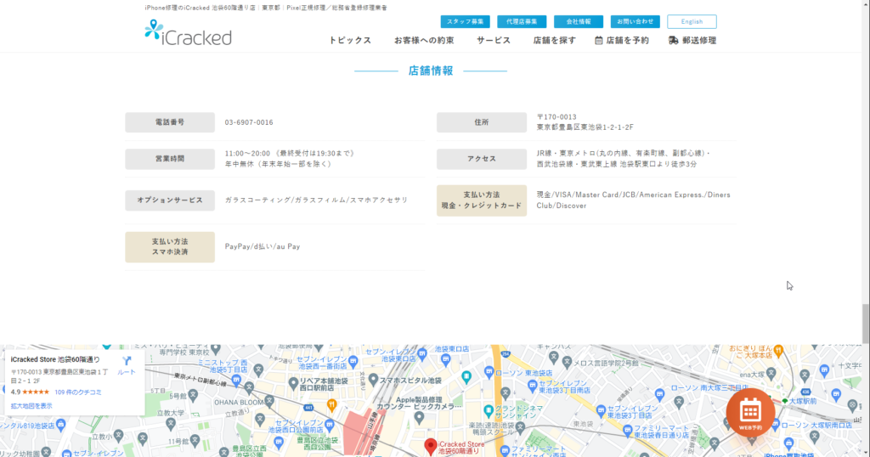This screenshot has width=870, height=457.
Task: Open the orange WEB予約 calendar button
Action: (750, 412)
